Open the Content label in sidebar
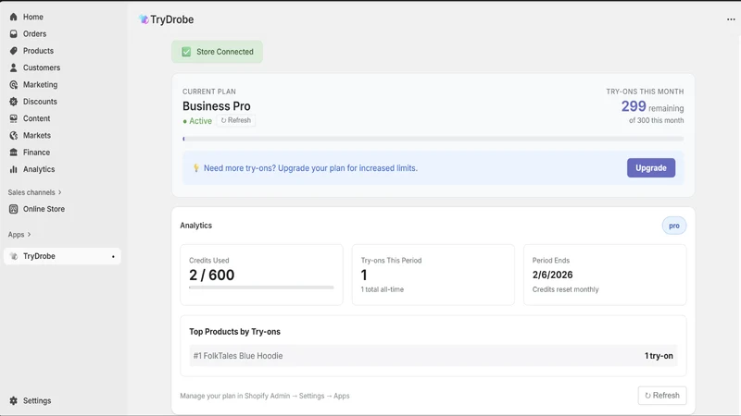The image size is (741, 416). pos(36,119)
